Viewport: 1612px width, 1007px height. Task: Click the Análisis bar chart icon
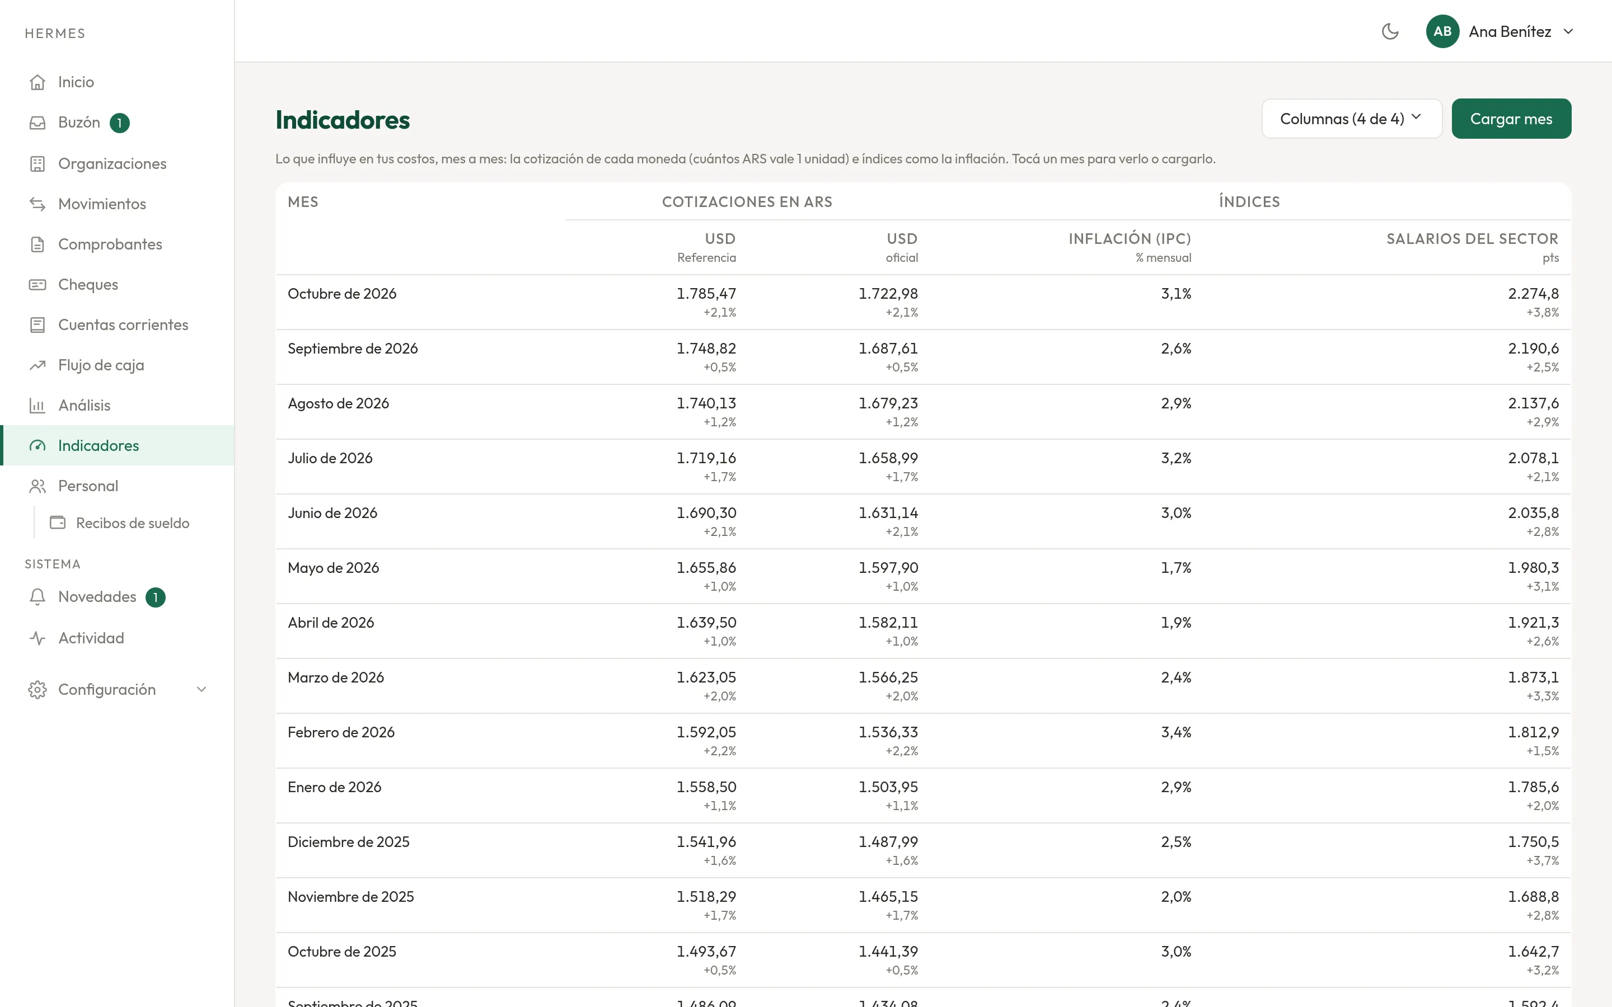click(x=38, y=406)
